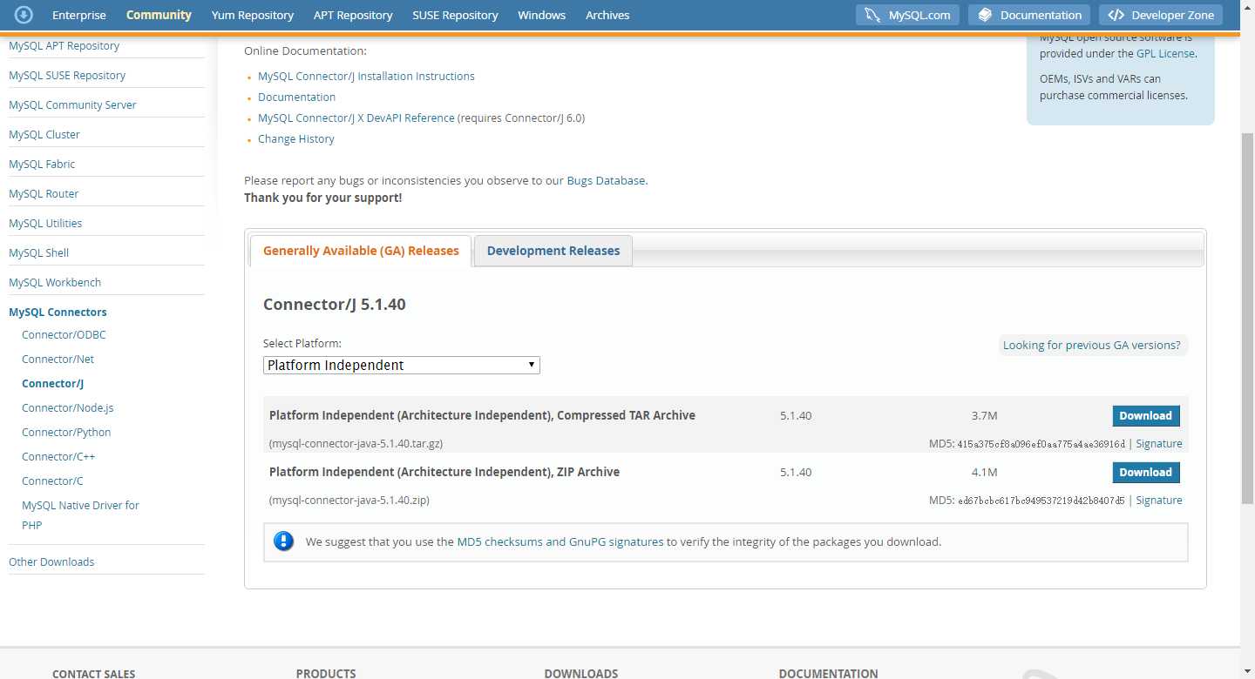Click the 3.7M file size
This screenshot has width=1255, height=679.
(984, 415)
